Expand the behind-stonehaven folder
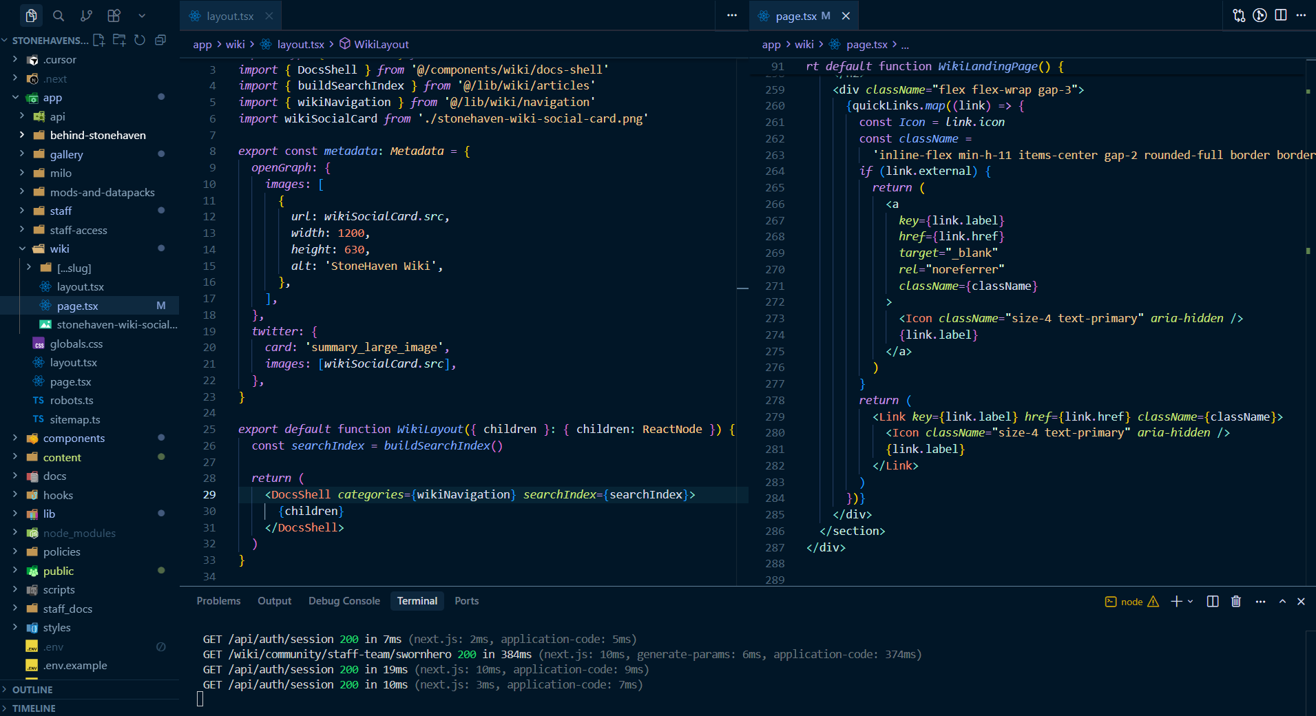This screenshot has width=1316, height=716. tap(90, 136)
